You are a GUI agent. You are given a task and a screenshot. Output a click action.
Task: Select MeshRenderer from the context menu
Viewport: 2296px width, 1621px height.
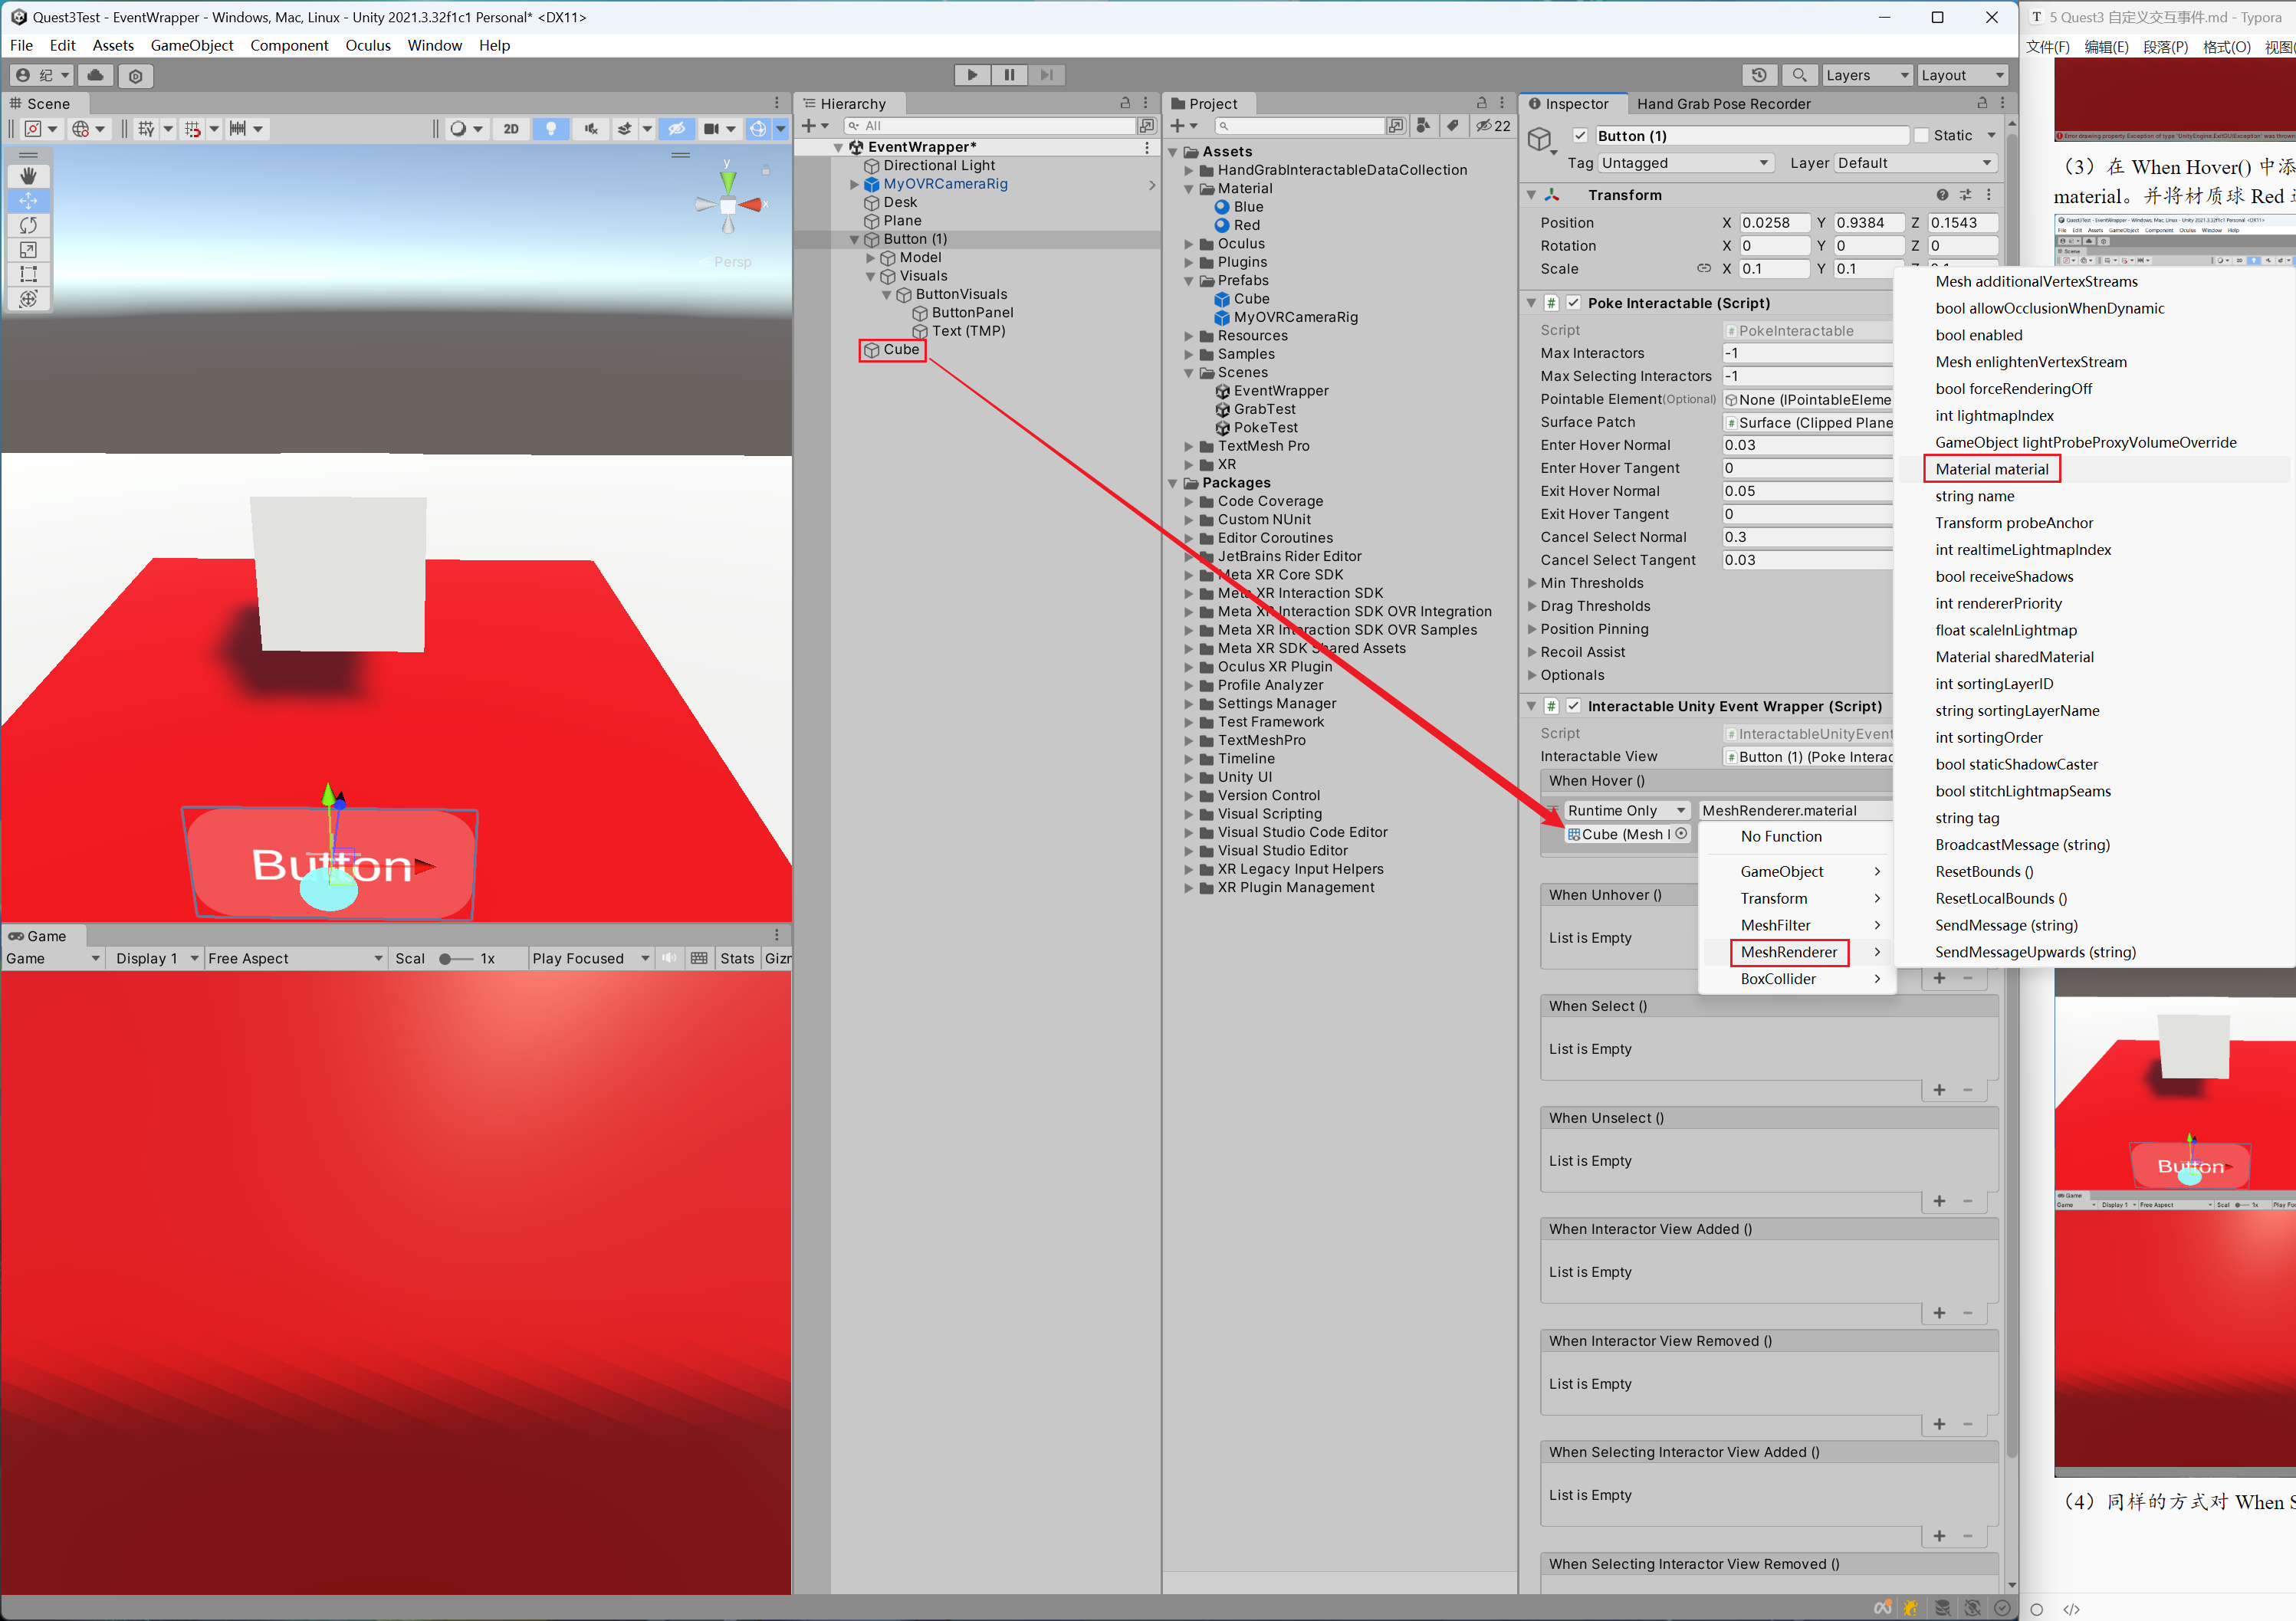[x=1787, y=951]
